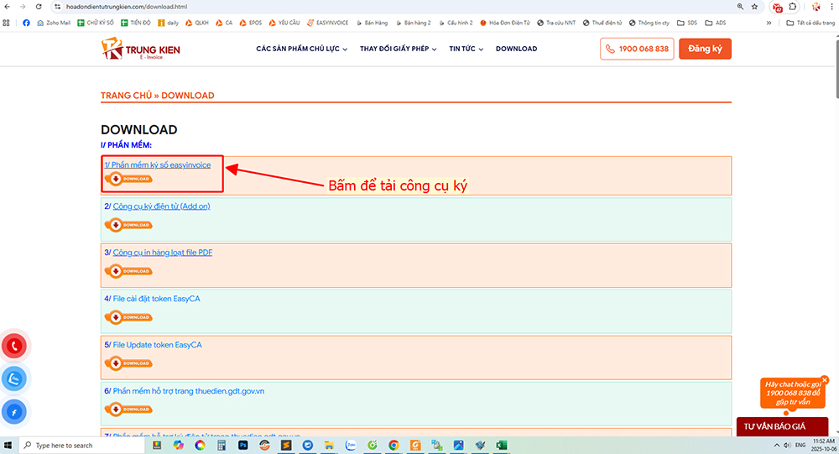Click the download icon under Công cụ ký điện tử (Add on)
Viewport: 839px width, 454px height.
(x=128, y=225)
